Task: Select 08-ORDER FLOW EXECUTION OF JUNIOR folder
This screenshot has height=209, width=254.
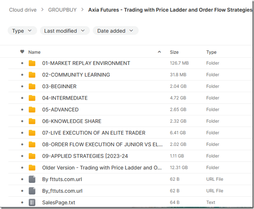Action: (x=102, y=144)
